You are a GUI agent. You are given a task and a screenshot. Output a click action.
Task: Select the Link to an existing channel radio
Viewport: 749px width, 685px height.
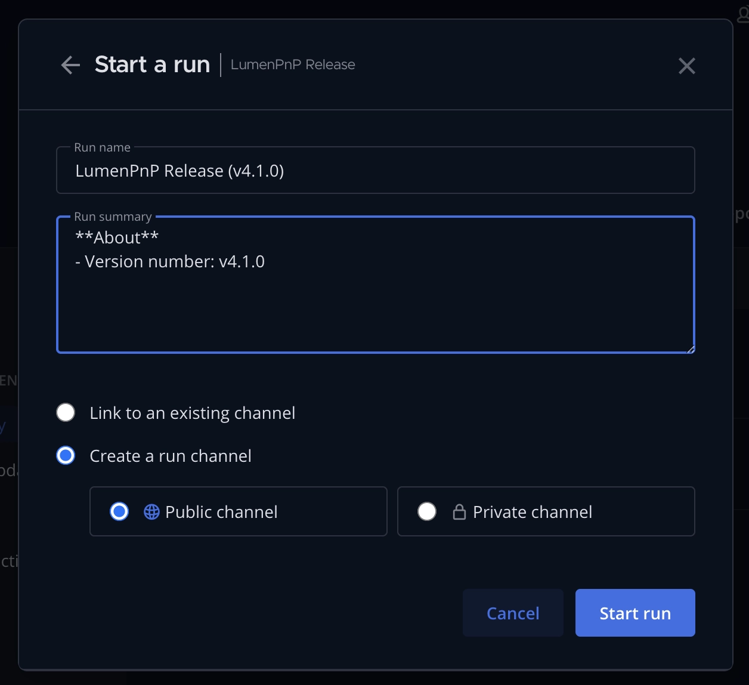tap(66, 412)
